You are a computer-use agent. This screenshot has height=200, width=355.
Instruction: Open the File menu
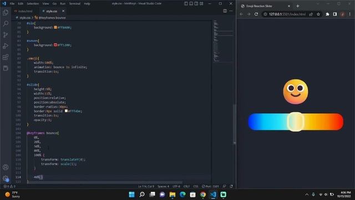[x=12, y=4]
